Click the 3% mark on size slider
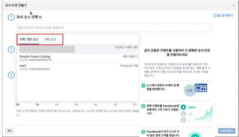239x137 pixels. [x=76, y=105]
